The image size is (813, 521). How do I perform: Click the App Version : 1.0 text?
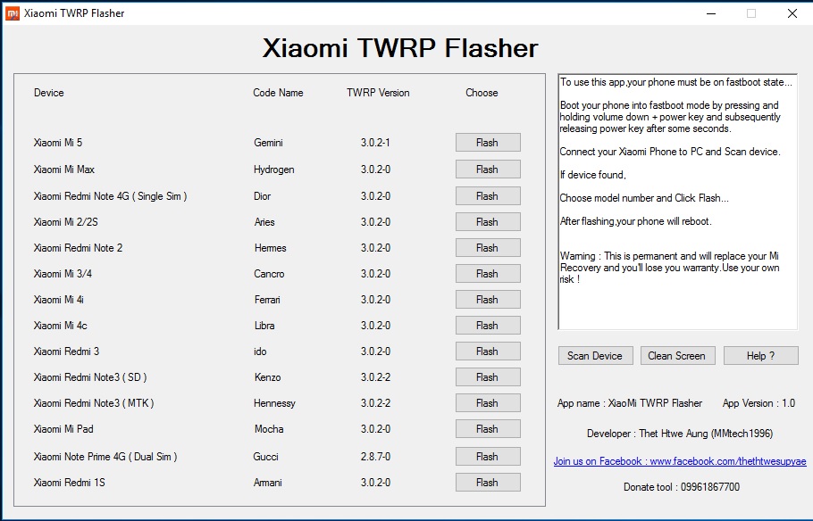pos(759,403)
